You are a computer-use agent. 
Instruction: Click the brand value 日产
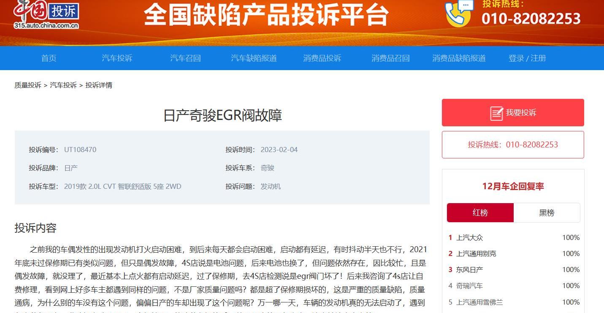(x=71, y=168)
